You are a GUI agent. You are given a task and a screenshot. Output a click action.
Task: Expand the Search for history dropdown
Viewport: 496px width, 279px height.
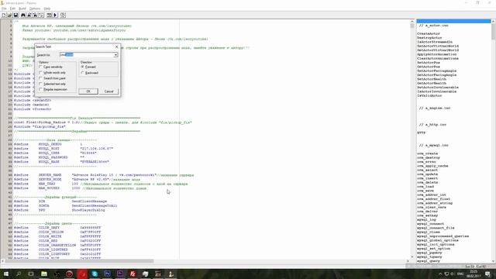click(x=115, y=55)
